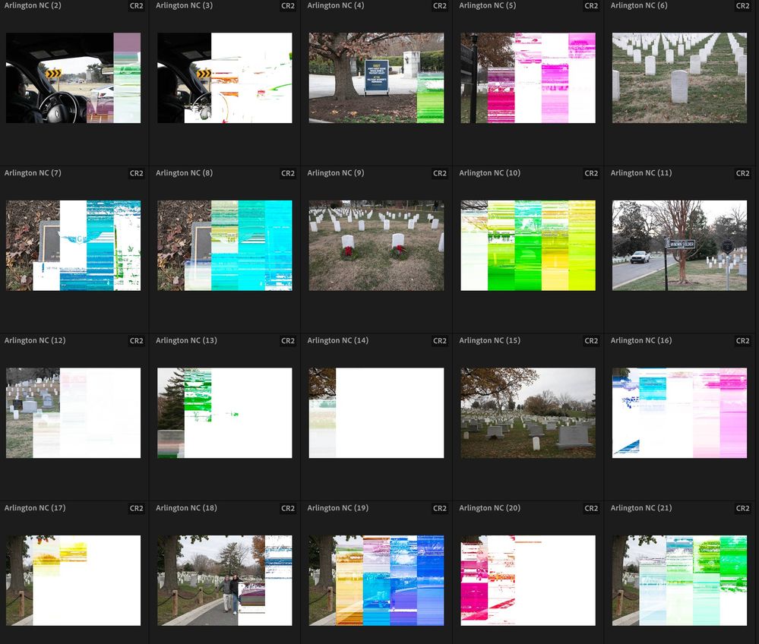This screenshot has height=644, width=759.
Task: Click the Arlington NC (7) filename text
Action: coord(32,173)
